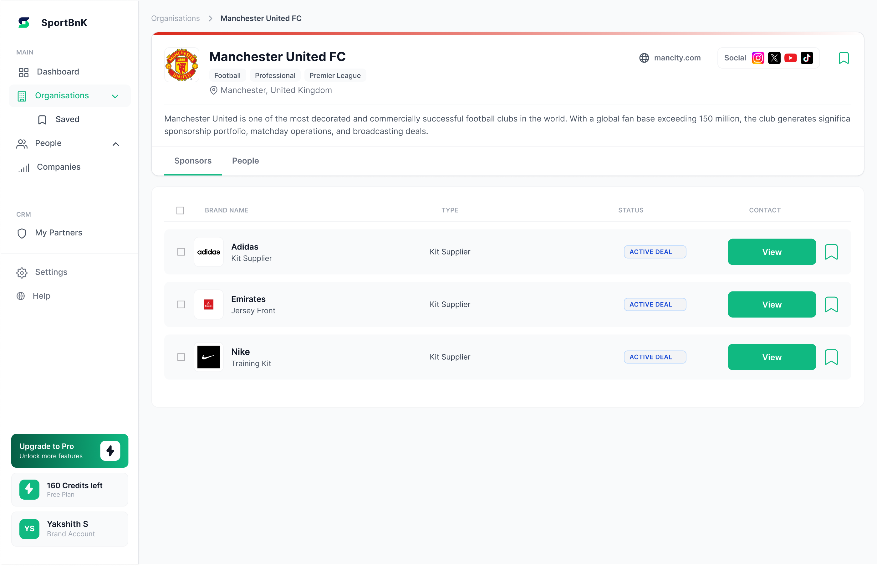The height and width of the screenshot is (566, 877).
Task: Click the Emirates brand logo
Action: click(x=209, y=305)
